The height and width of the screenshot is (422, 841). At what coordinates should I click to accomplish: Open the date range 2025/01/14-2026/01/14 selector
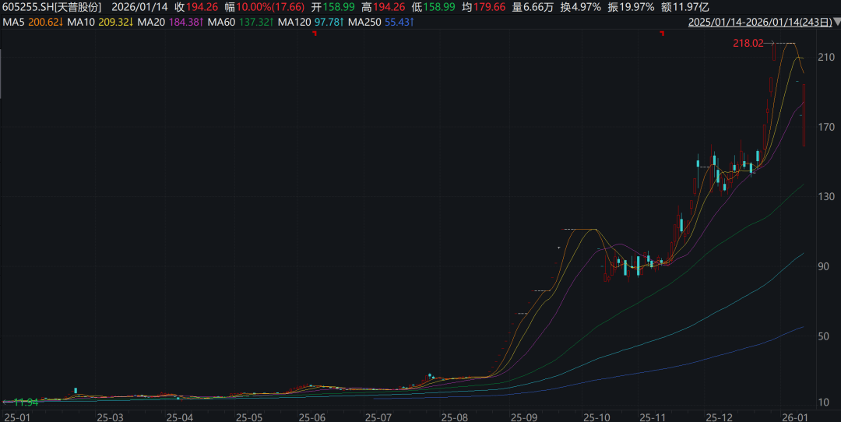[x=762, y=22]
